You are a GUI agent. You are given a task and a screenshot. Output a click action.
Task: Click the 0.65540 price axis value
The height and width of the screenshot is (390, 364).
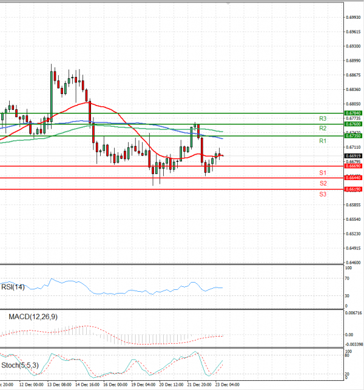353,220
